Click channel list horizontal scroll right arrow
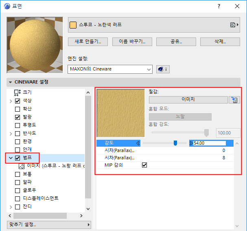The height and width of the screenshot is (231, 247). click(x=81, y=216)
